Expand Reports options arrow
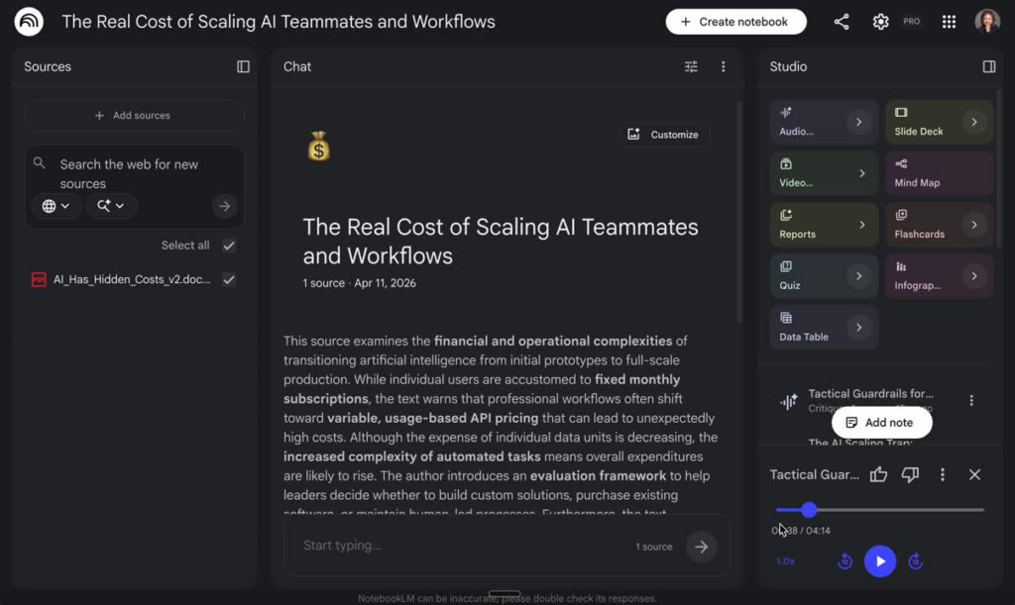 click(x=861, y=225)
